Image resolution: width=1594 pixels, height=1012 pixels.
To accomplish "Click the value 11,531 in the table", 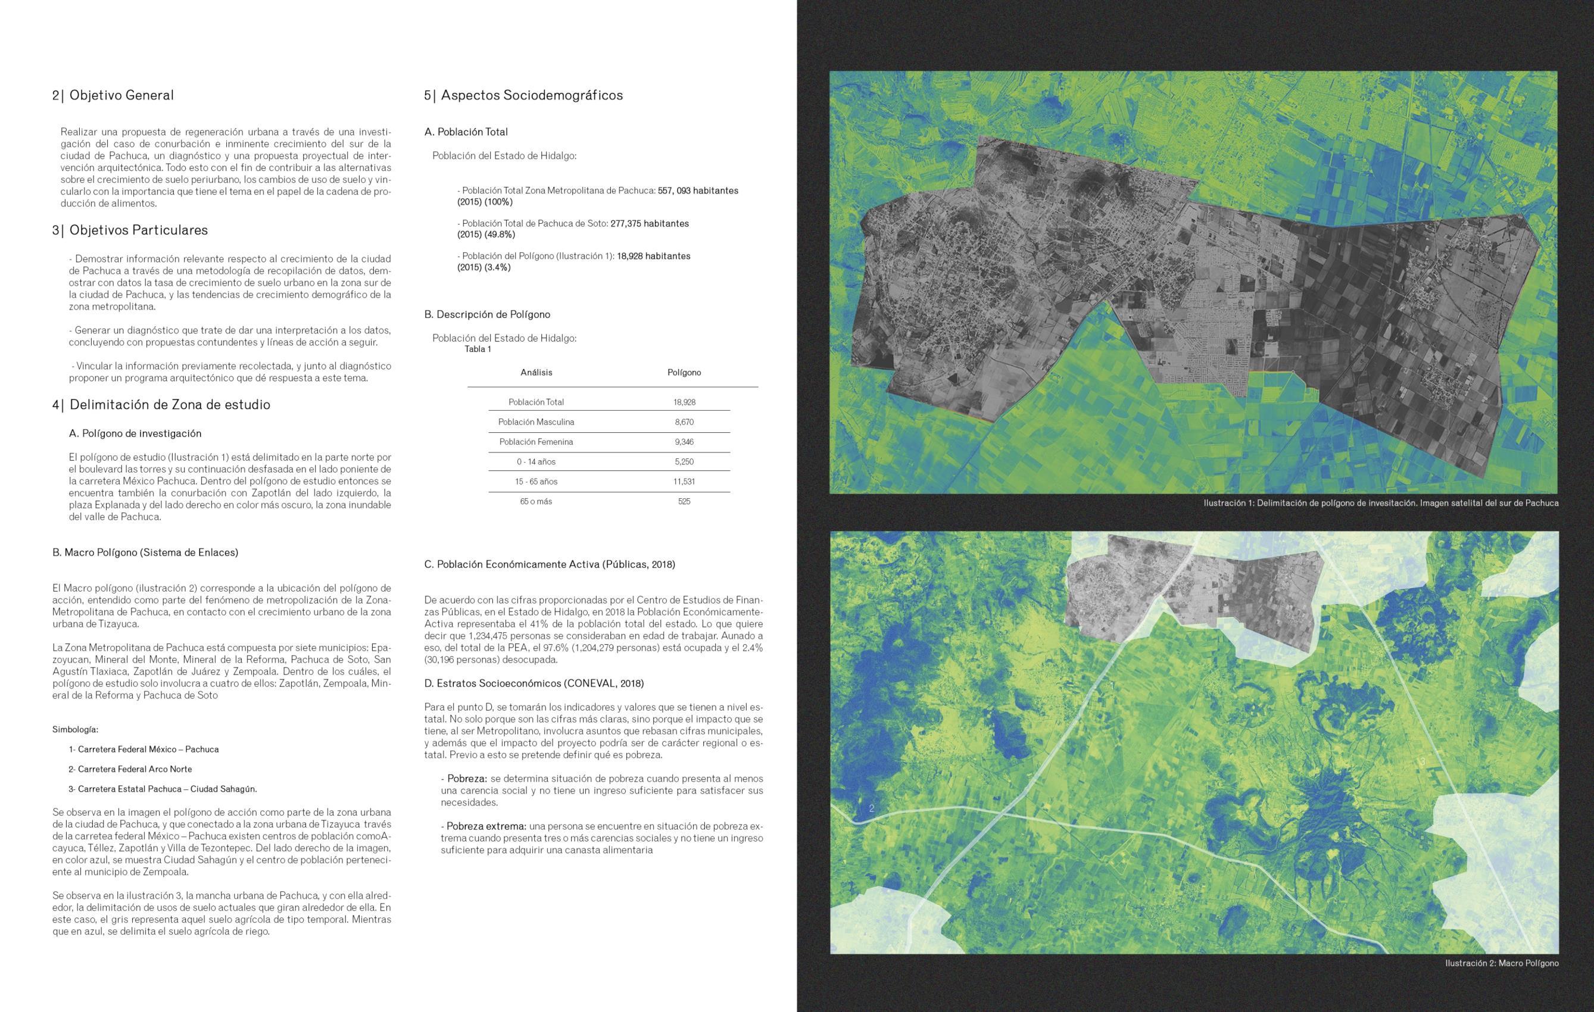I will pyautogui.click(x=684, y=481).
